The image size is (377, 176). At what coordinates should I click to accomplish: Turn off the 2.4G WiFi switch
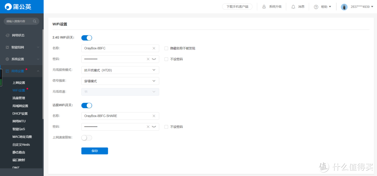[x=87, y=38]
